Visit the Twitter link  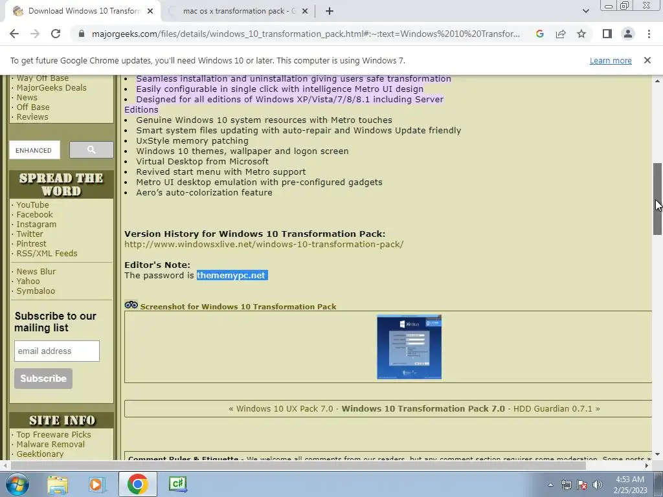pos(30,234)
